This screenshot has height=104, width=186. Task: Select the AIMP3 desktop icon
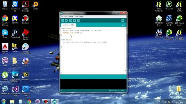tap(36, 5)
